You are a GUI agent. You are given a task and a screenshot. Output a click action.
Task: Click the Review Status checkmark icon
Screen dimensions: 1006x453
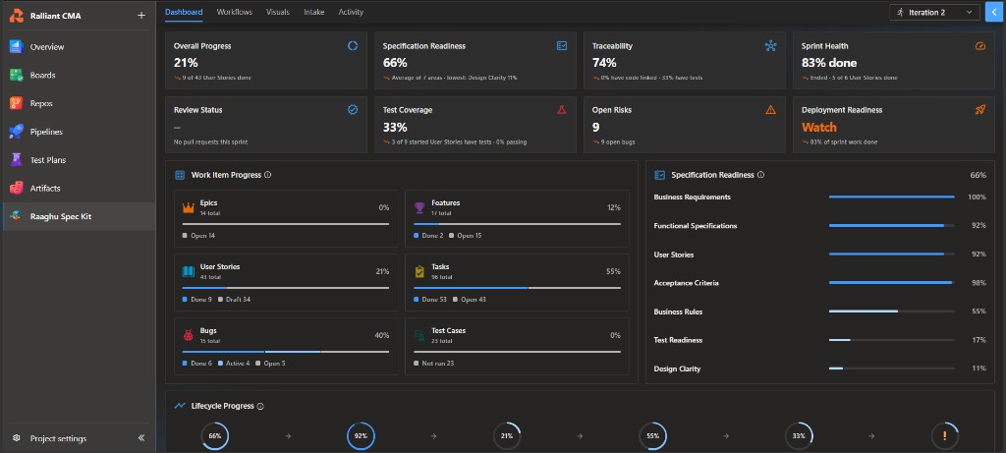coord(353,110)
